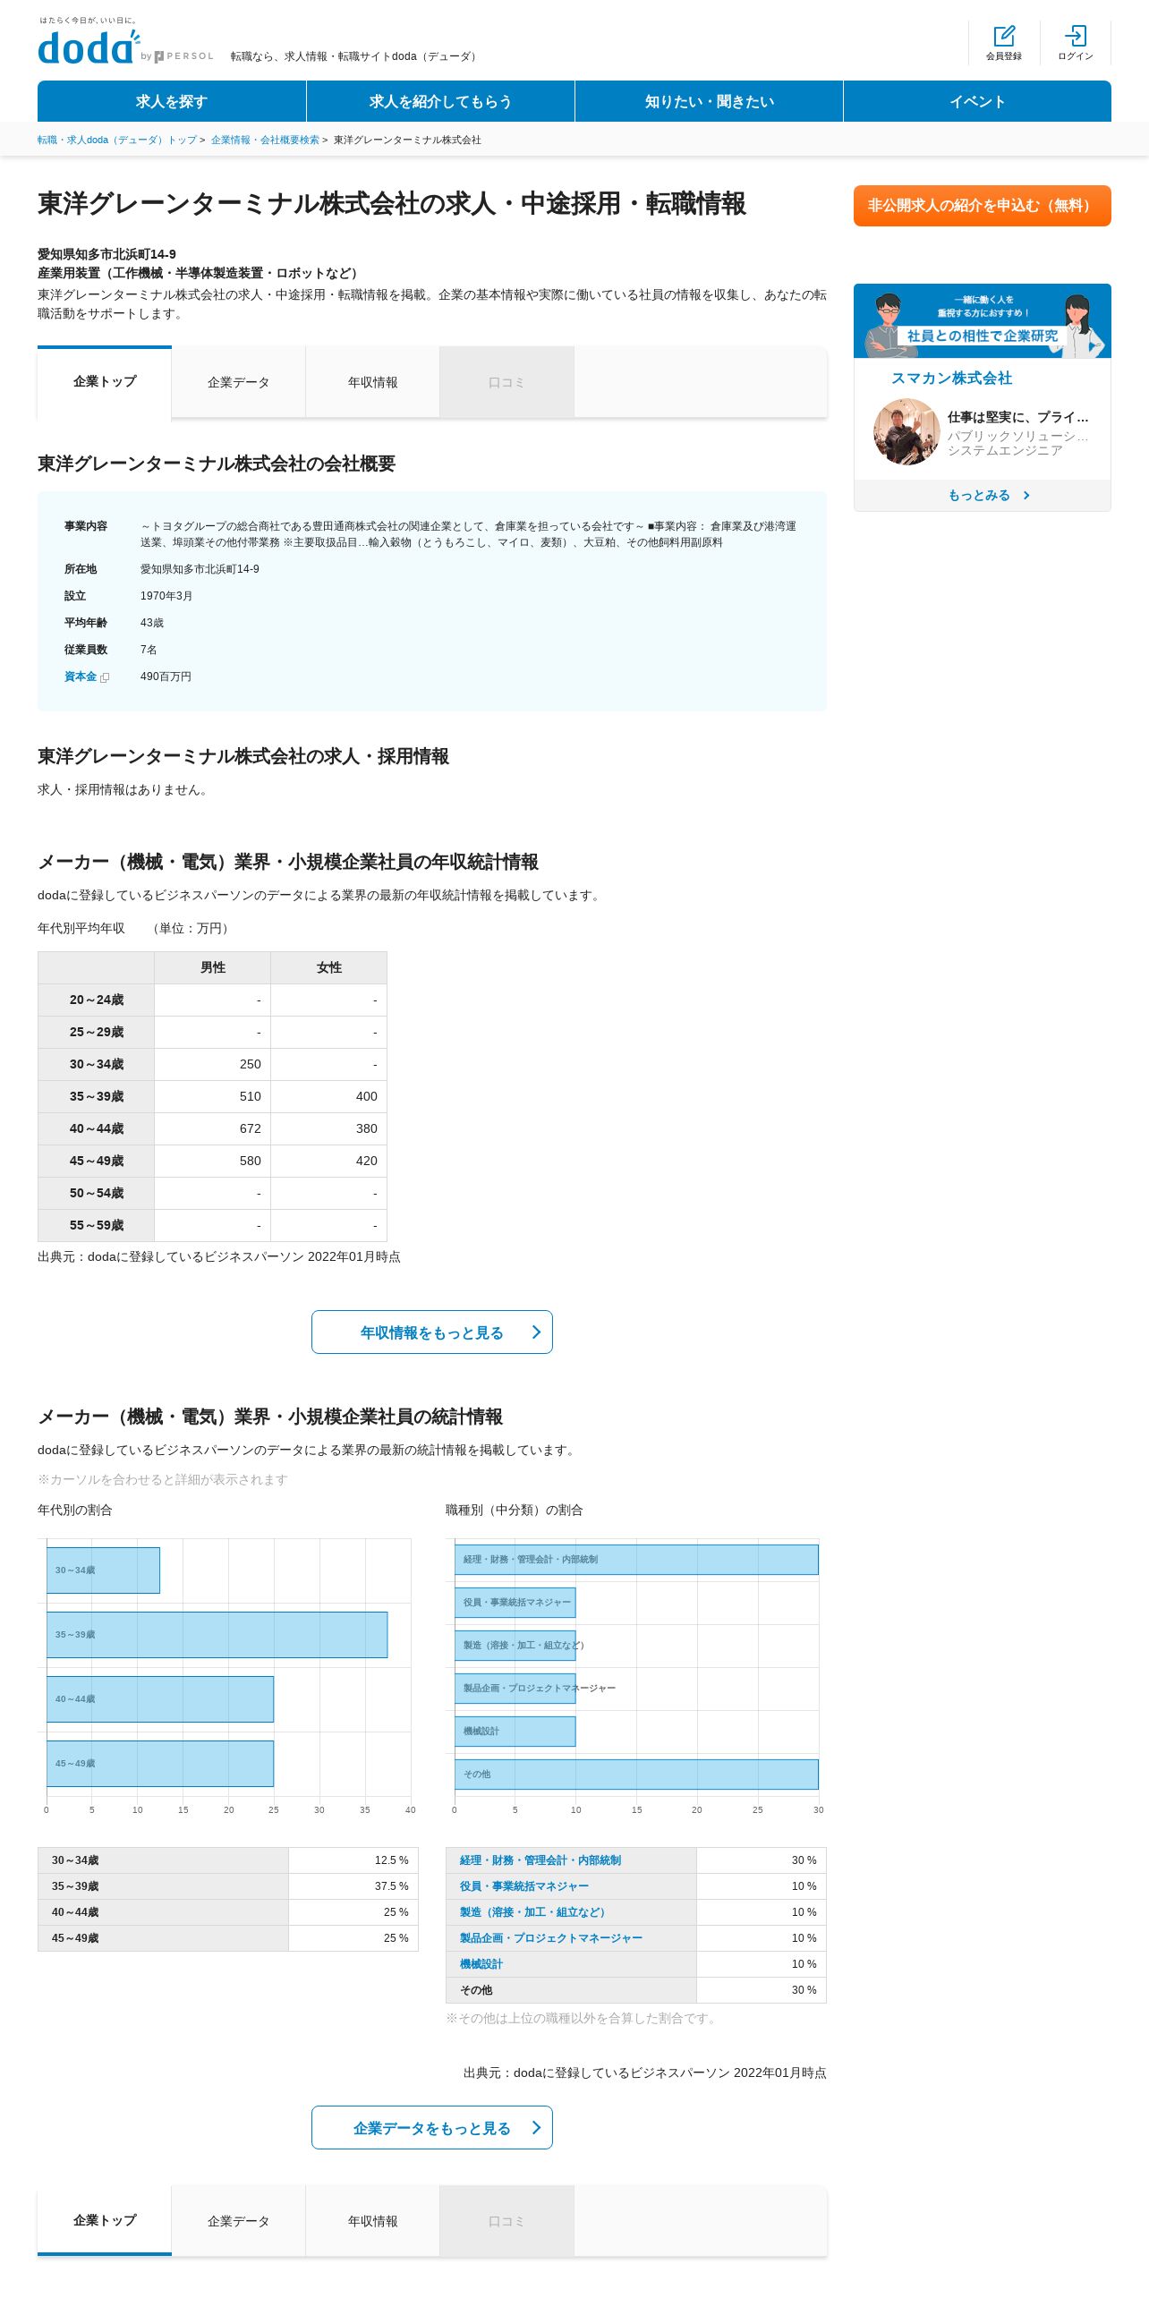The height and width of the screenshot is (2298, 1149).
Task: Click 非公開求人の紹介を申込む（無料） button
Action: (982, 206)
